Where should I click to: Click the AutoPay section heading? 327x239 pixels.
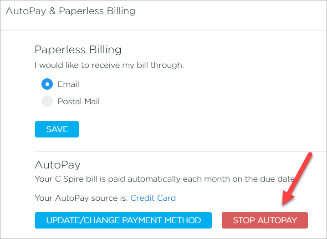tap(57, 164)
